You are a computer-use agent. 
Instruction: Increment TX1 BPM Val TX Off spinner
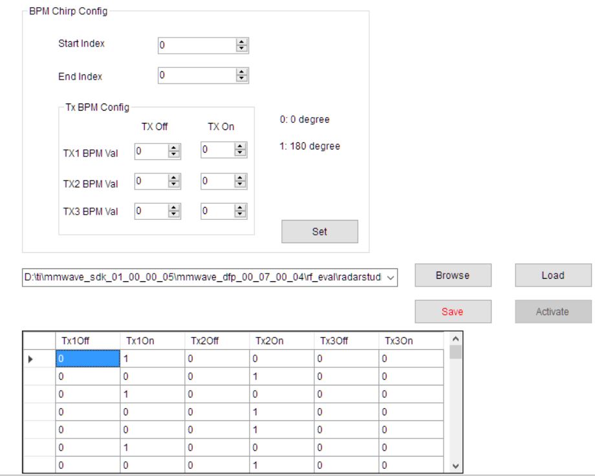click(x=174, y=148)
